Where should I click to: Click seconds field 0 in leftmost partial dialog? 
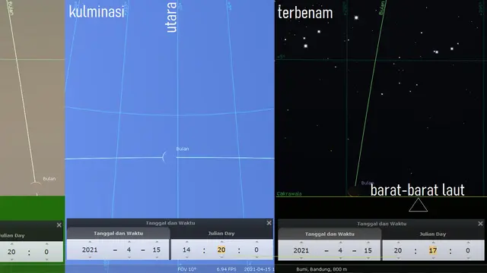46,252
